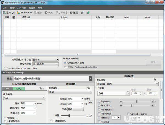Click the Saturation slider track

coord(137,105)
